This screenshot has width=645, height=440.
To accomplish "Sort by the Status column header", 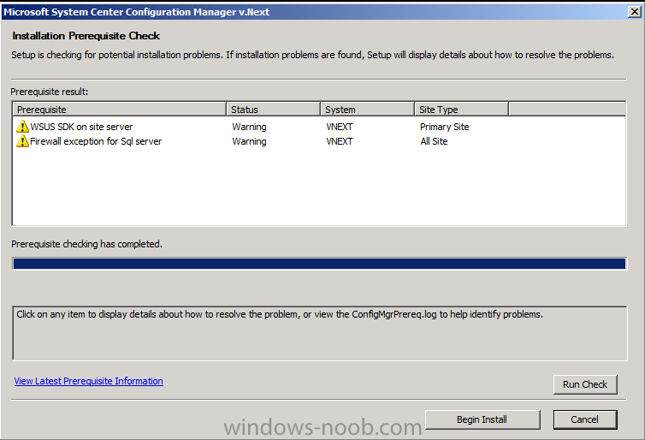I will (273, 110).
